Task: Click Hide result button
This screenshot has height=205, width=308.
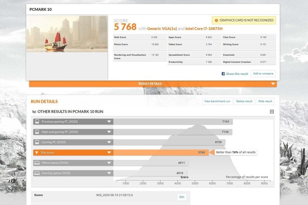Action: 265,101
